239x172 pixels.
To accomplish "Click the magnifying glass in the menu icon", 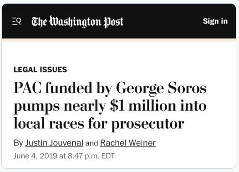I will coord(19,21).
